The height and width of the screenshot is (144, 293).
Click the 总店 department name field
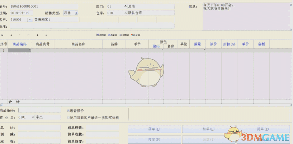[x=151, y=6]
